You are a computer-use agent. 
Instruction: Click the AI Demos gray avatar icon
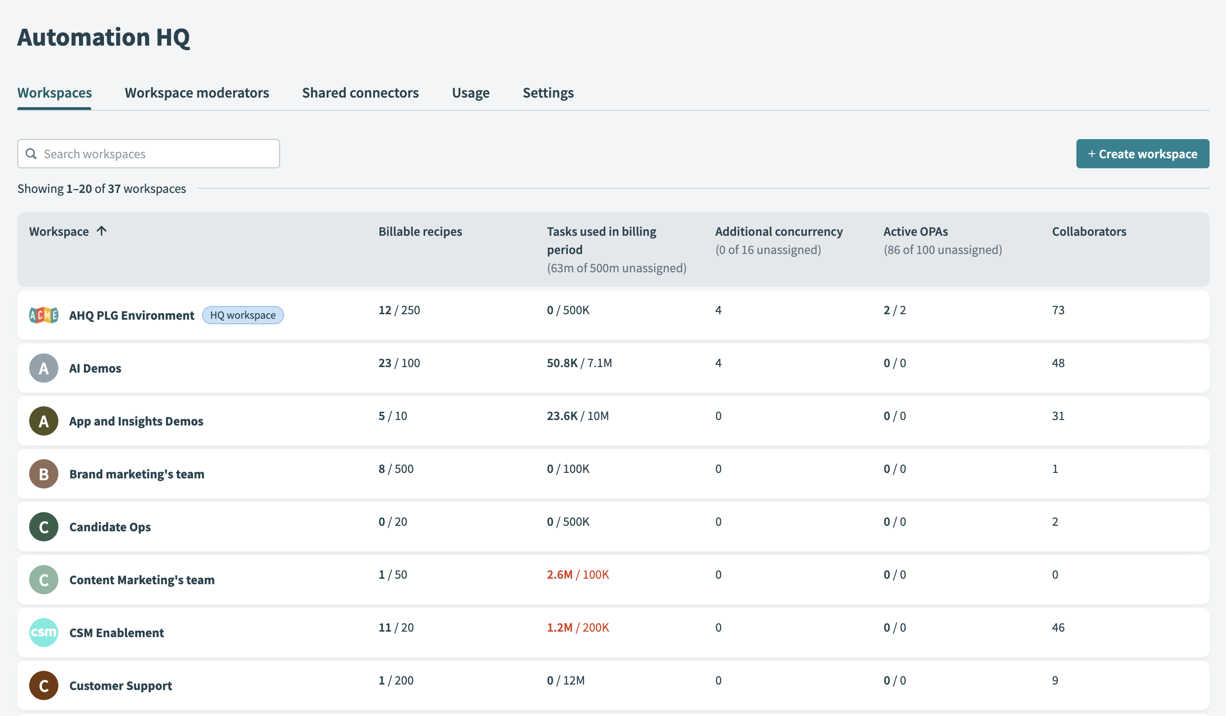click(x=44, y=368)
